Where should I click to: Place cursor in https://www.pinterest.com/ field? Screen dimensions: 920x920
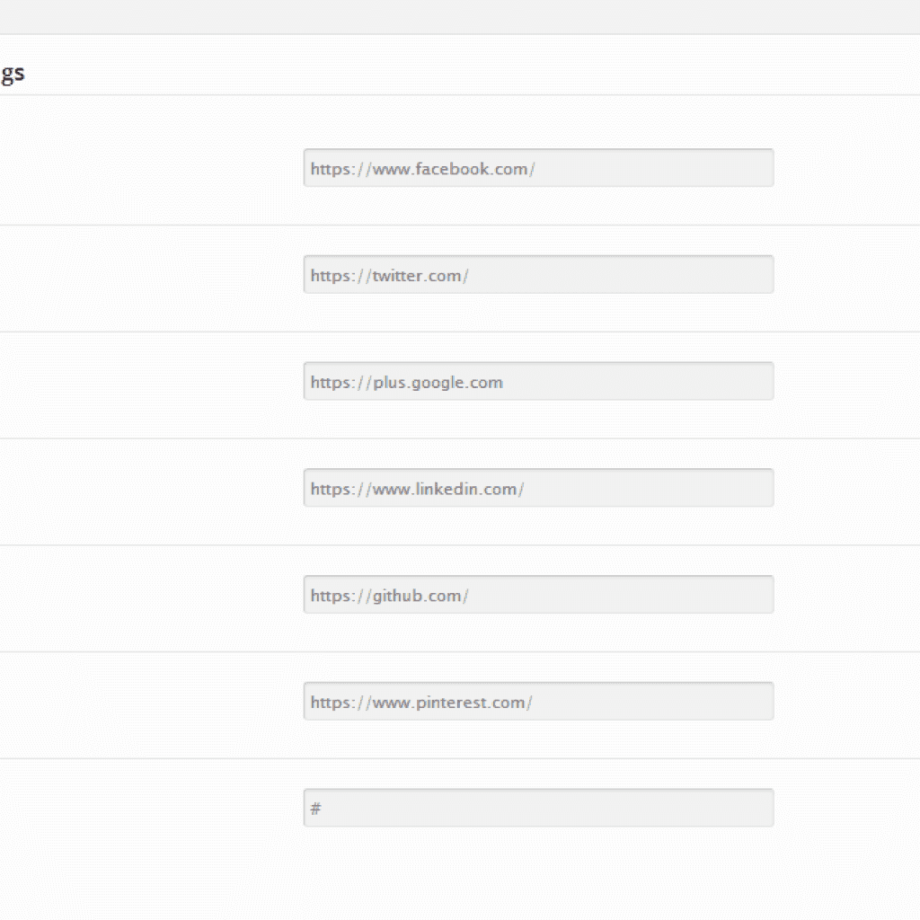tap(539, 702)
